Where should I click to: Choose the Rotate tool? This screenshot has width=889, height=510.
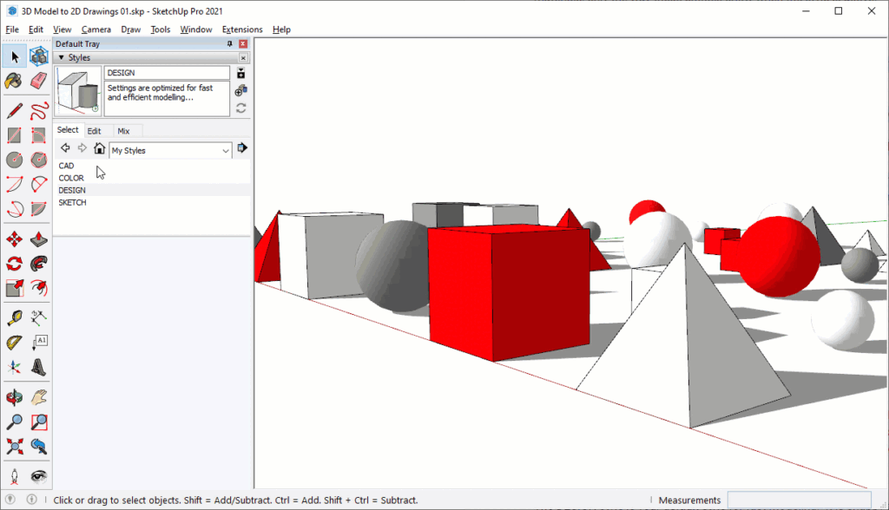click(x=13, y=264)
